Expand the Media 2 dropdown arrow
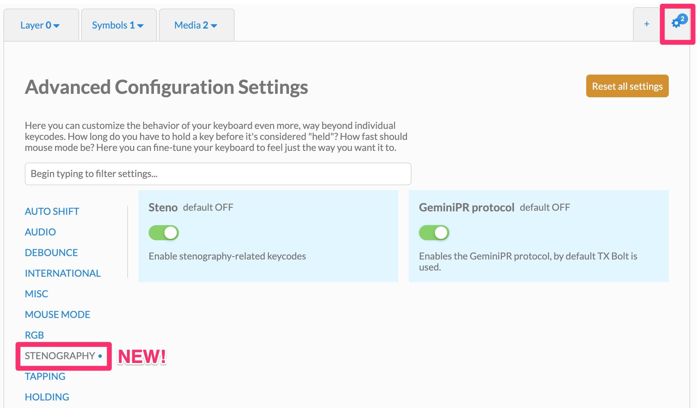The width and height of the screenshot is (697, 408). click(214, 26)
